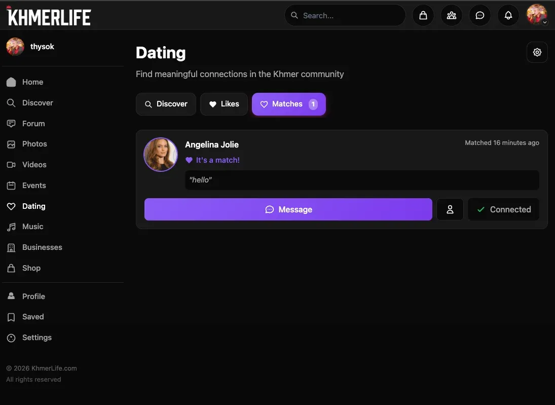
Task: Toggle the Connected status button
Action: pyautogui.click(x=503, y=209)
